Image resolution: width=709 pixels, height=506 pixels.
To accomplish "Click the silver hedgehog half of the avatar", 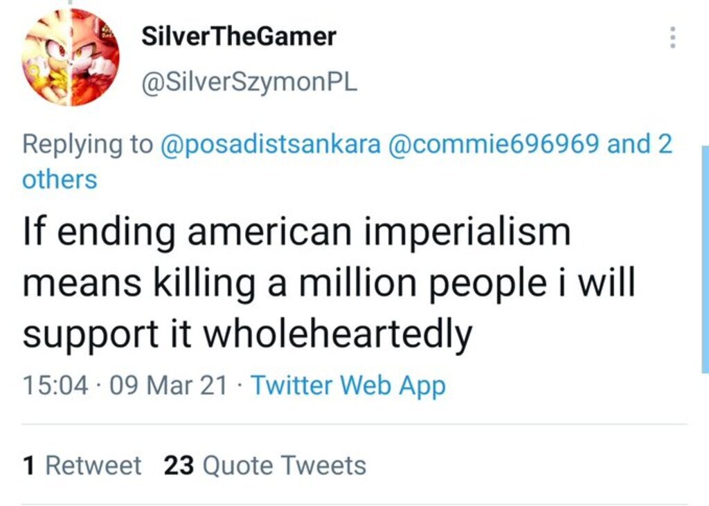I will click(x=47, y=59).
